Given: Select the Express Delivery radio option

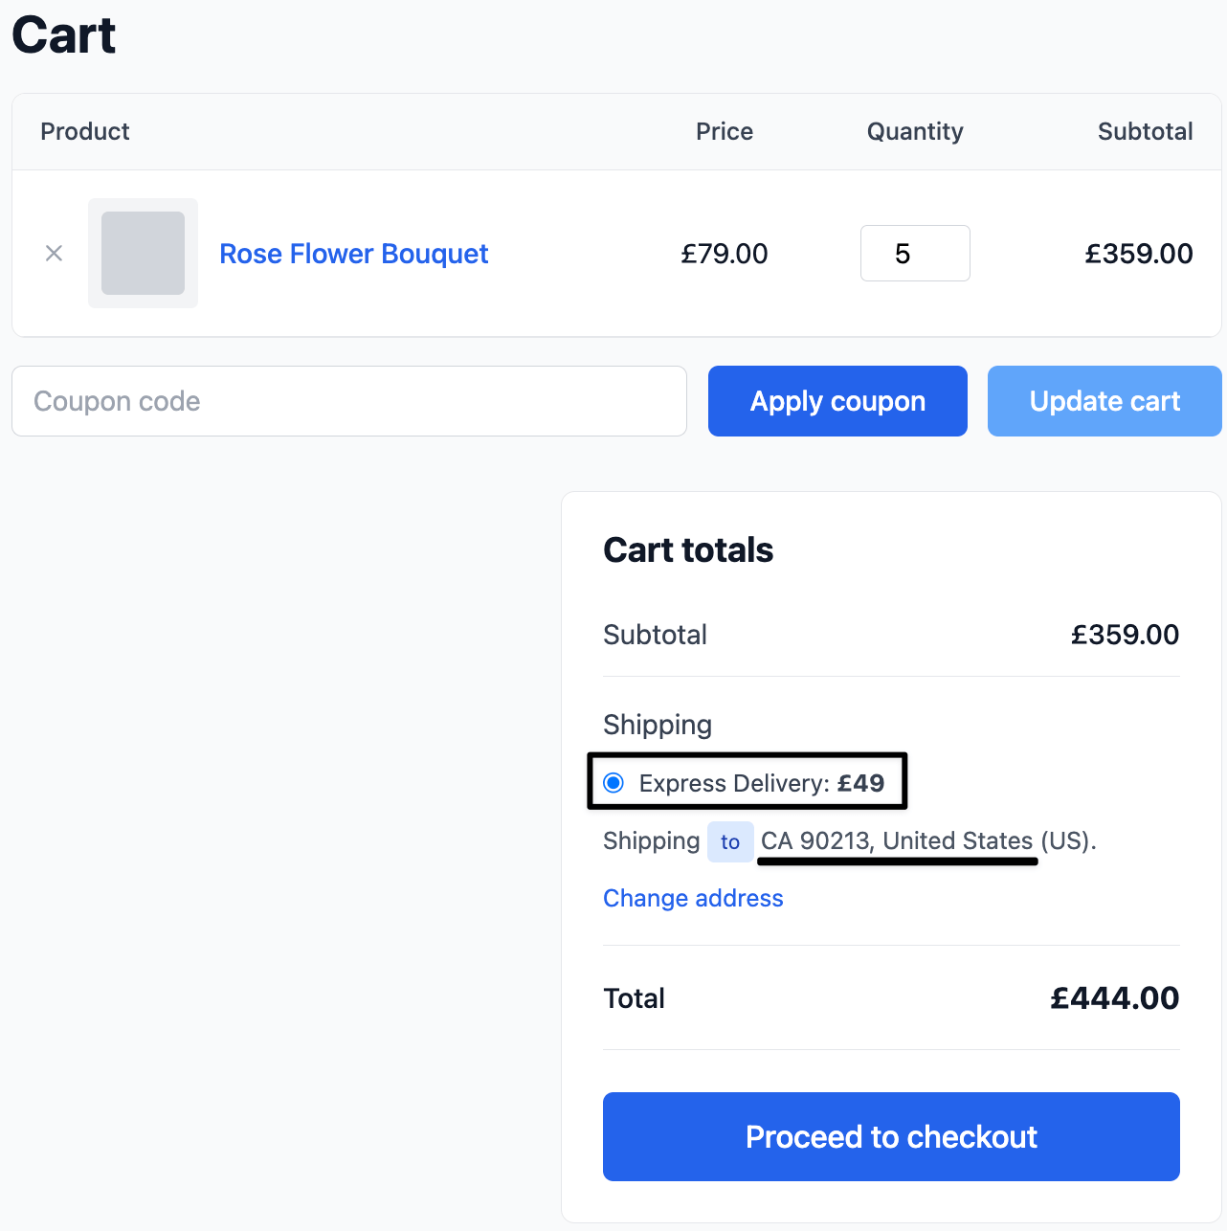Looking at the screenshot, I should click(x=613, y=783).
